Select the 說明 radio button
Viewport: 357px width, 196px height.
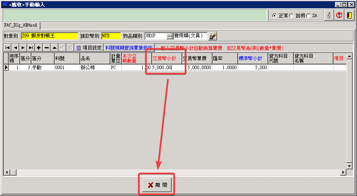click(x=291, y=16)
